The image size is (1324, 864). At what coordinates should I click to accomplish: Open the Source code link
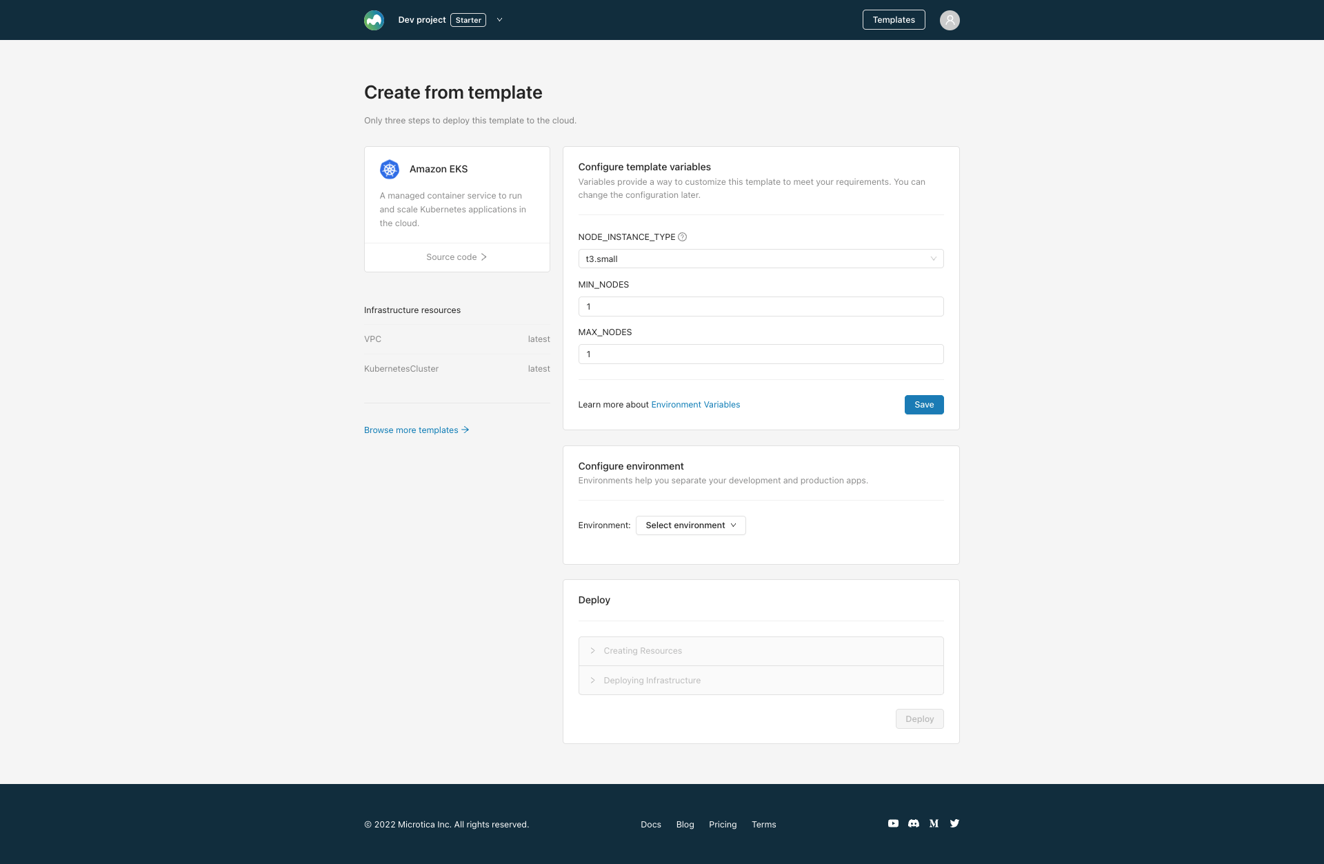[457, 257]
